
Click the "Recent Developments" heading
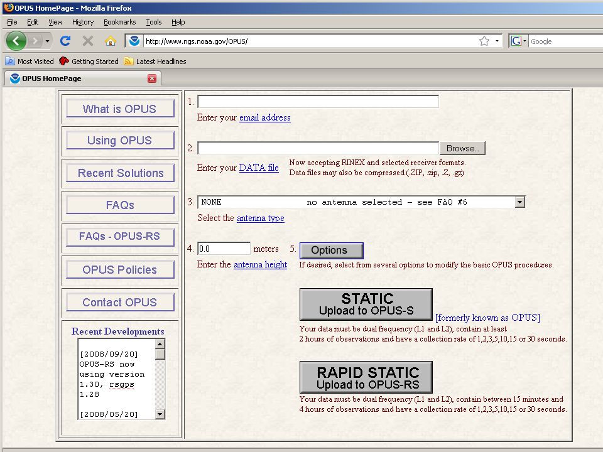pos(117,331)
